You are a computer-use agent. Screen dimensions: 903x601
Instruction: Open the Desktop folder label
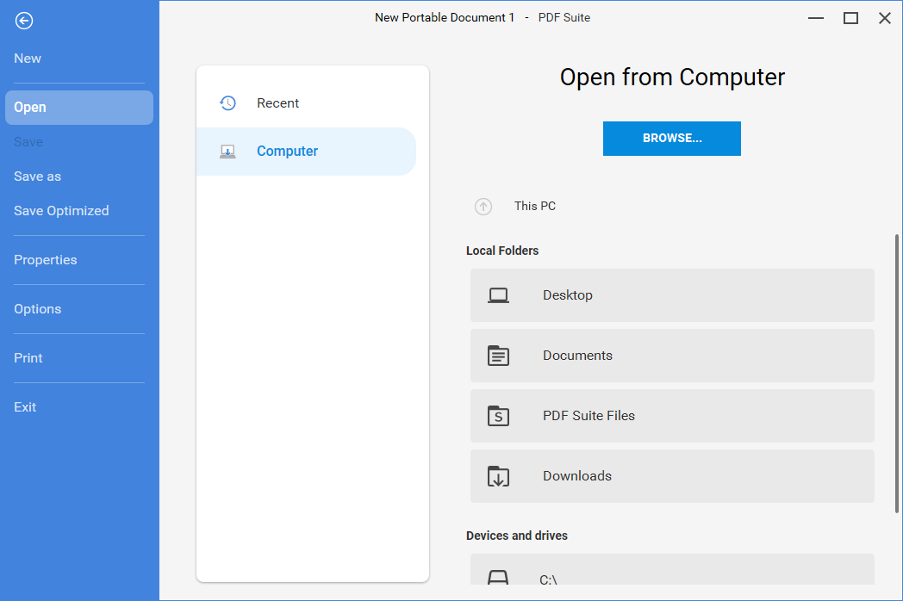click(x=567, y=295)
